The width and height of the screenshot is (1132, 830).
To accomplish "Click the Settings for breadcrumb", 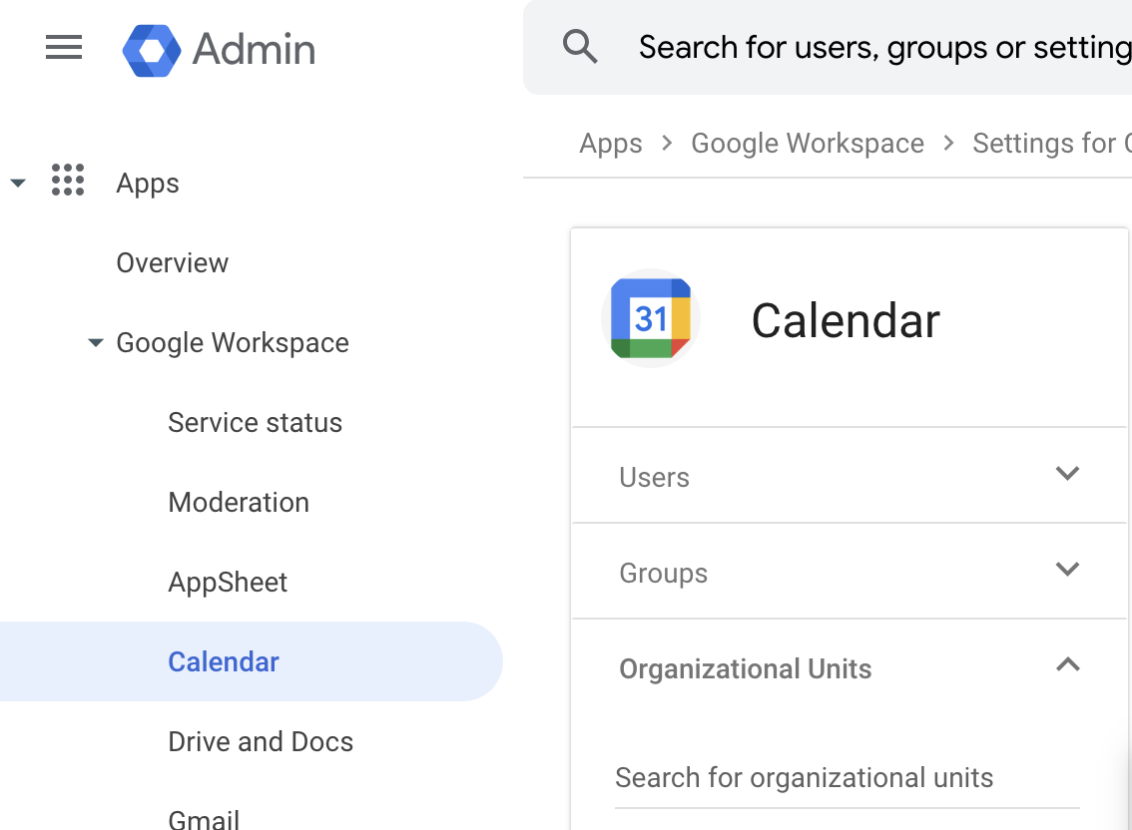I will click(x=1051, y=144).
